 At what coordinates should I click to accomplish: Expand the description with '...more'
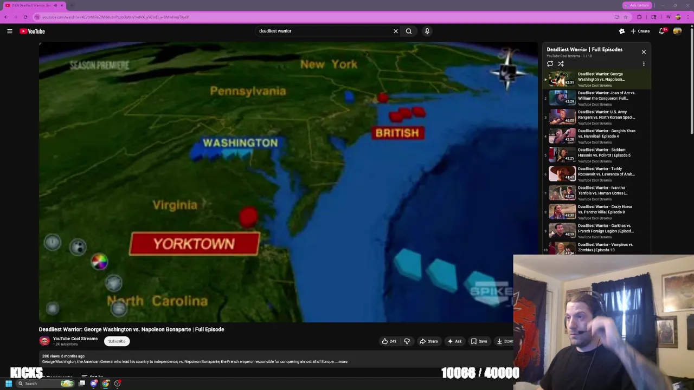point(342,362)
